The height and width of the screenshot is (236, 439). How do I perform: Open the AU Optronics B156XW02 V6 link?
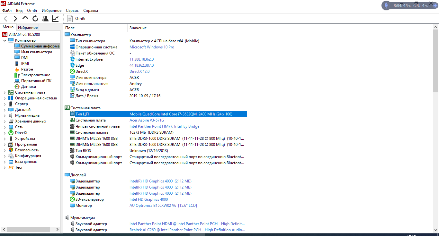[163, 206]
